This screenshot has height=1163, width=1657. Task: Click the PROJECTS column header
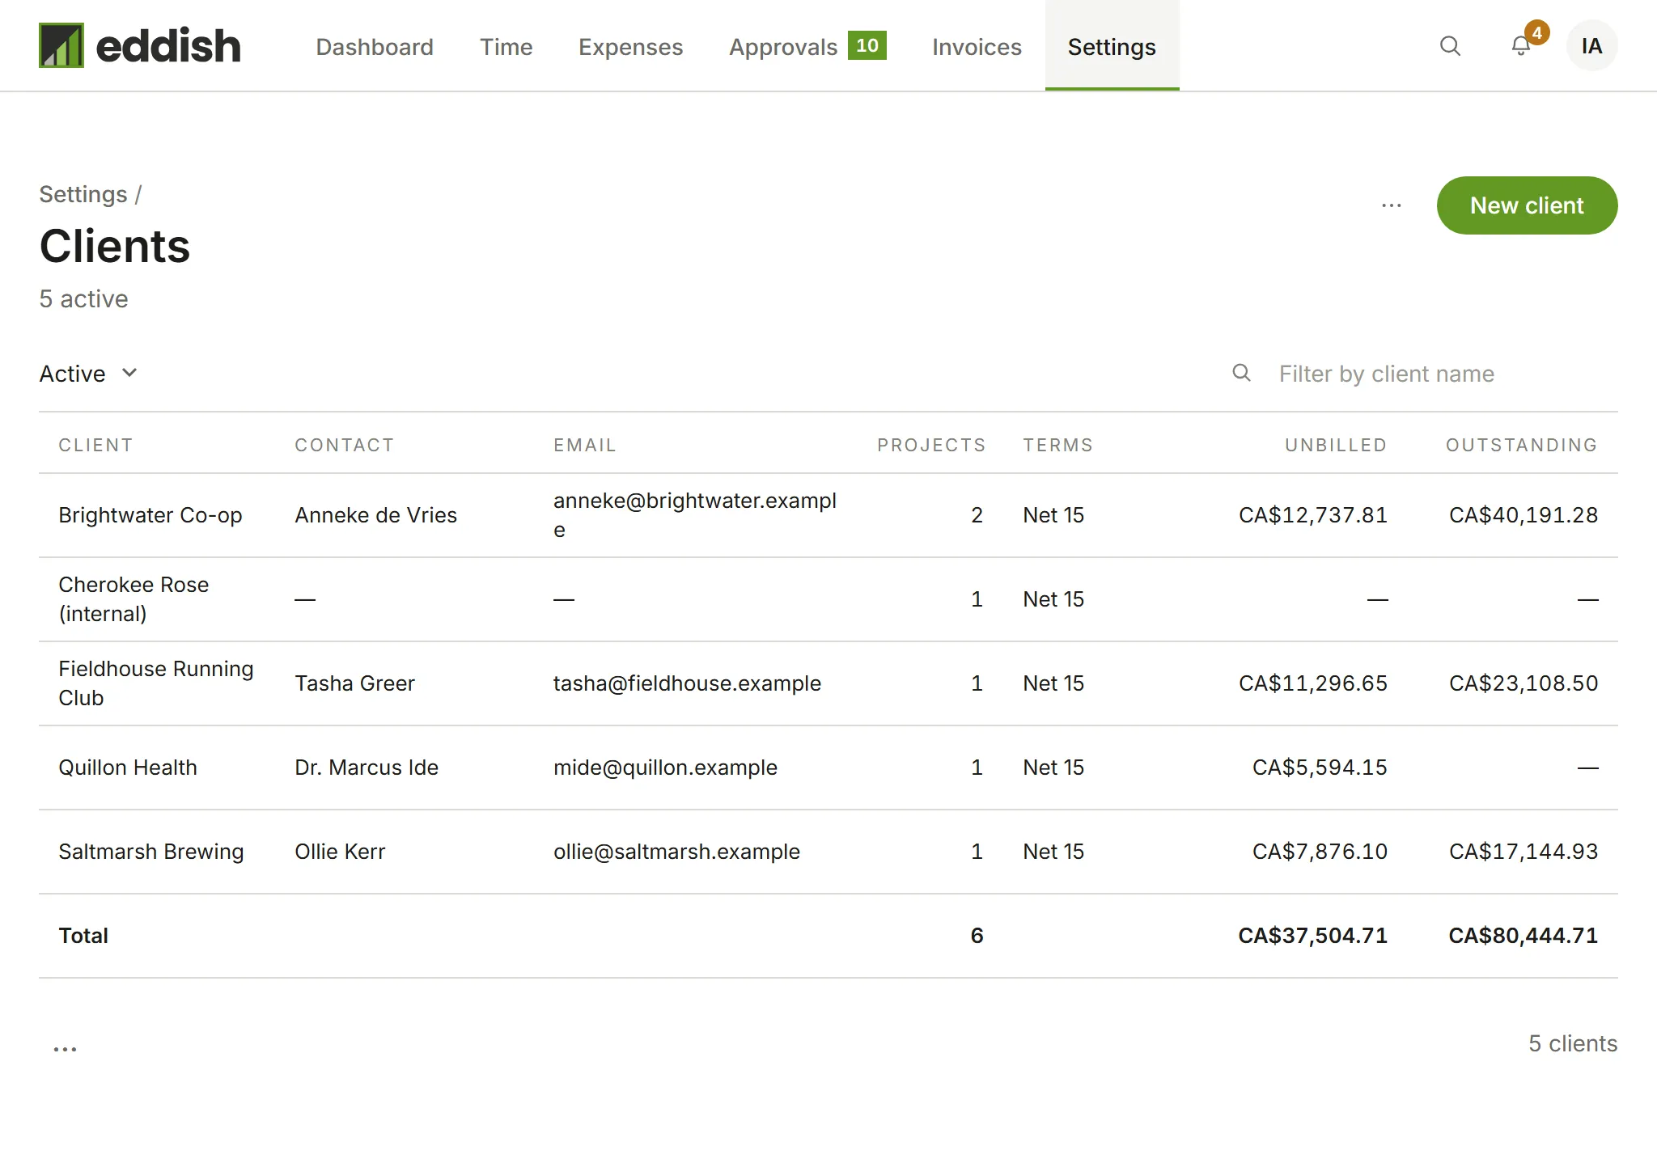[931, 445]
